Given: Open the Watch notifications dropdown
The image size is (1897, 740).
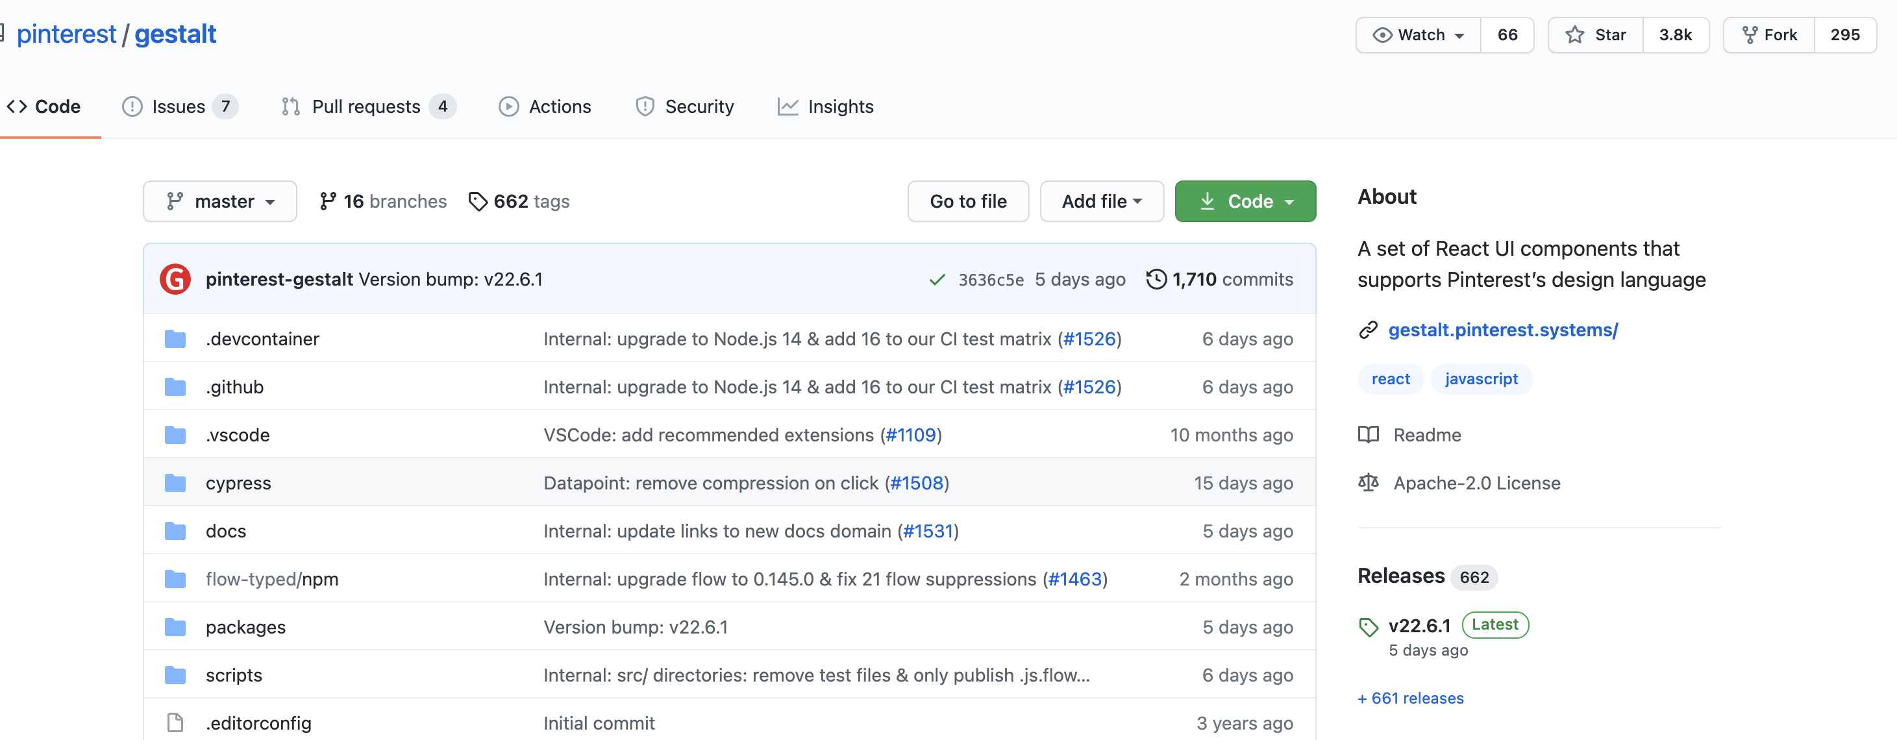Looking at the screenshot, I should pos(1419,34).
